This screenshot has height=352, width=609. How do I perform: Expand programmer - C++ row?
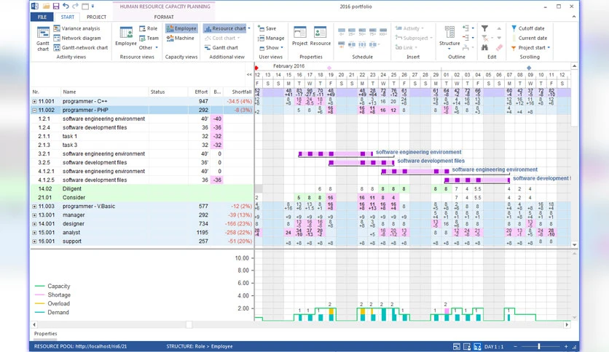[x=34, y=101]
